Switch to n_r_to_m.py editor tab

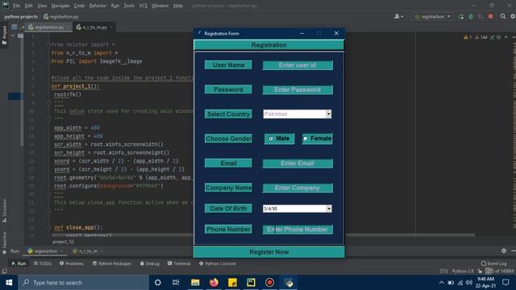click(94, 27)
